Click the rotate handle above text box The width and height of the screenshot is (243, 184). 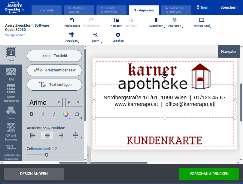[x=164, y=75]
